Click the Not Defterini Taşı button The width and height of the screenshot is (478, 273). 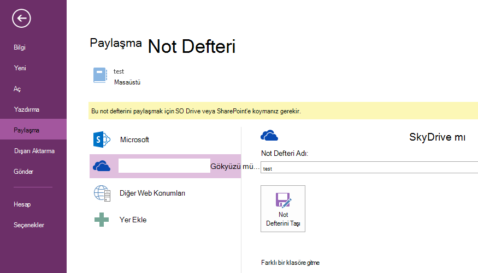pos(283,209)
